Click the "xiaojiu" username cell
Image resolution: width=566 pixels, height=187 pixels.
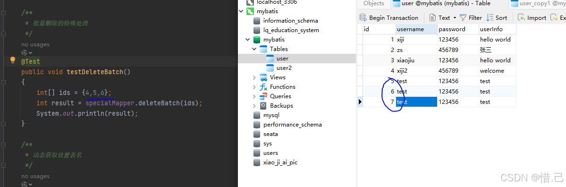tap(416, 60)
